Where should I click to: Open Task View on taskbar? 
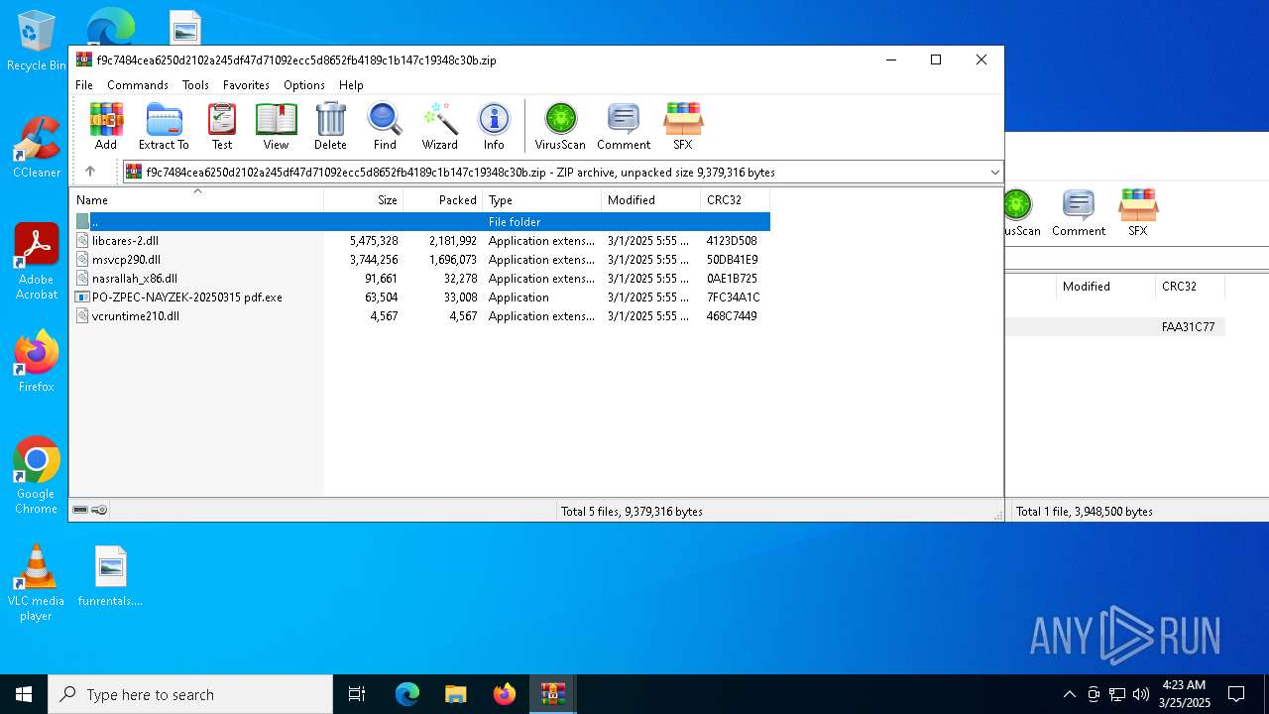pos(357,694)
